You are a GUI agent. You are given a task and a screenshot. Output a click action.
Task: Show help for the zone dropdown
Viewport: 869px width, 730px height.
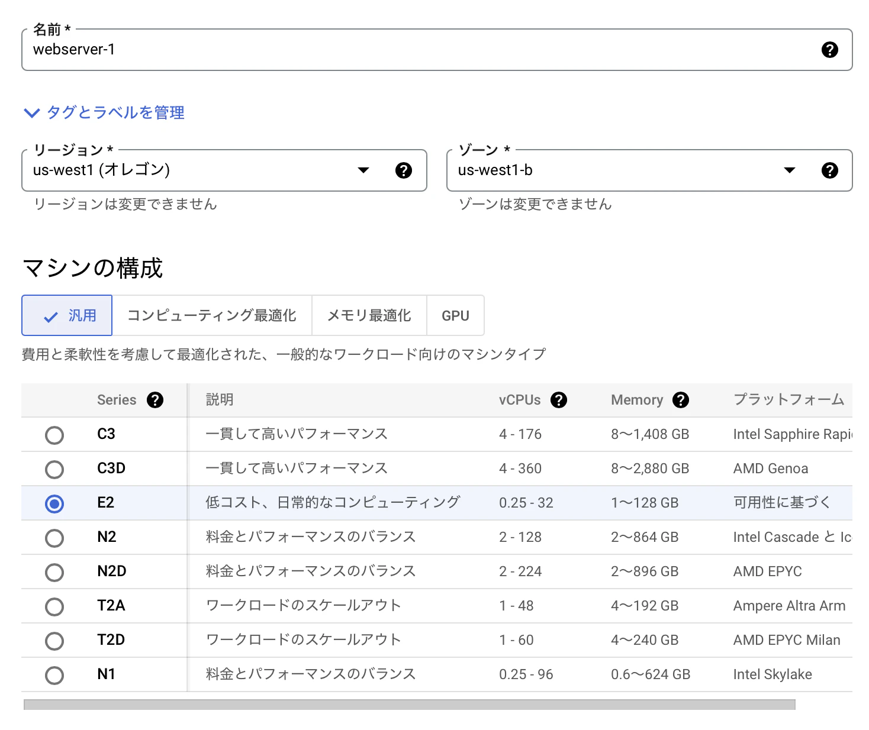830,170
